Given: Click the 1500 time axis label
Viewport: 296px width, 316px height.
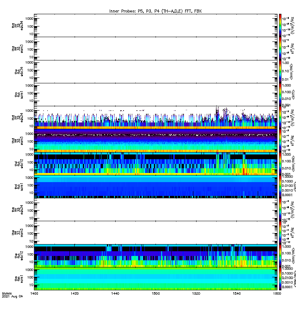Looking at the screenshot, I should tap(155, 293).
